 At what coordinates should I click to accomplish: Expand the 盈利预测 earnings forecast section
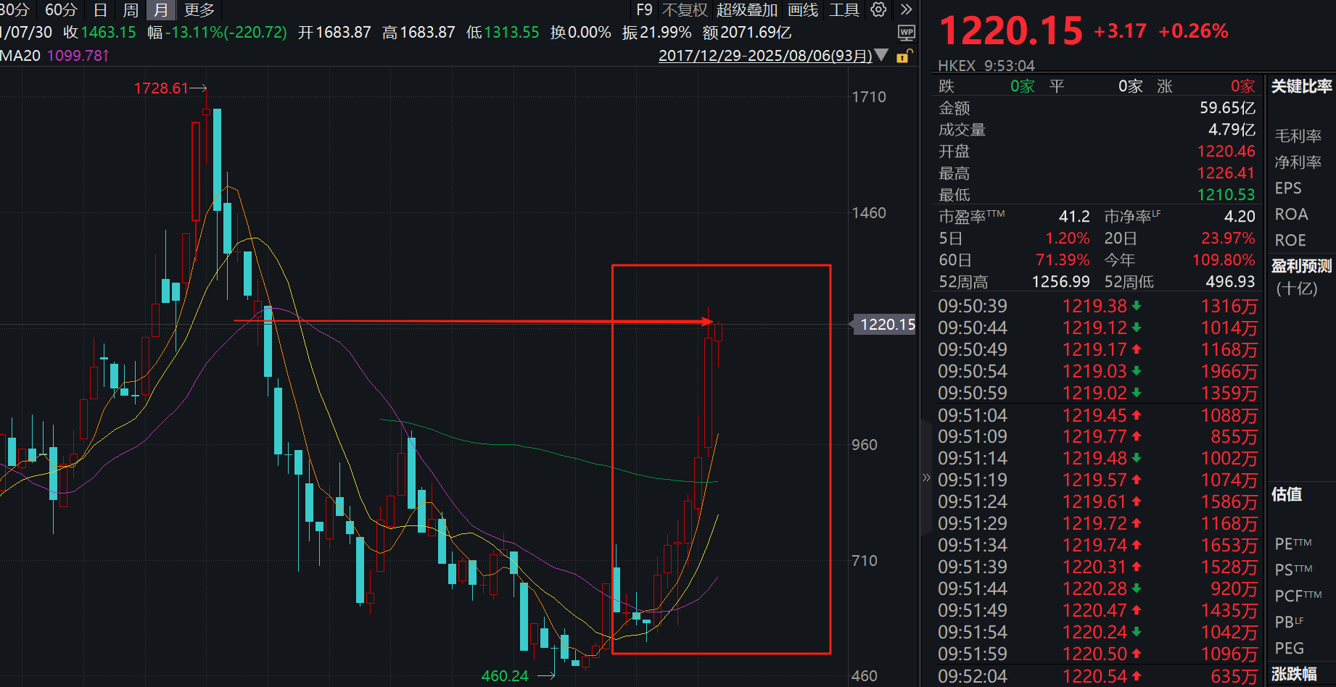tap(1300, 266)
